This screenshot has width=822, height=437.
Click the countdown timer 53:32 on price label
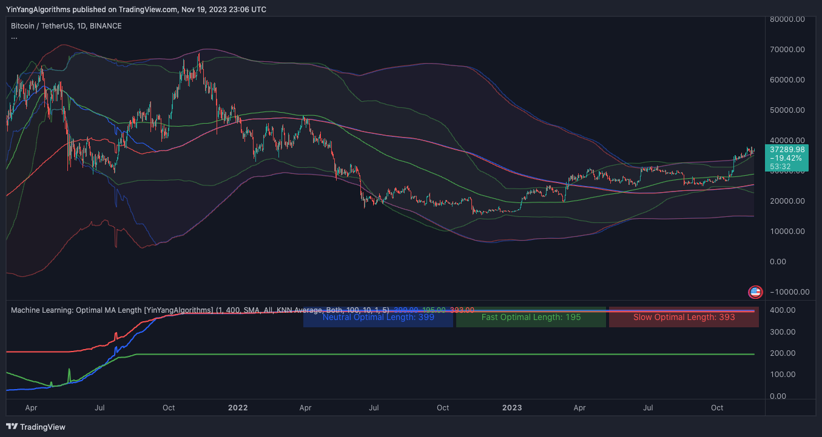780,166
